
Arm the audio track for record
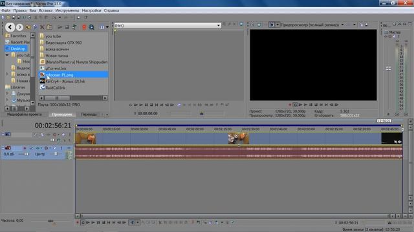(x=25, y=148)
